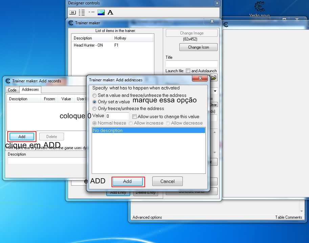This screenshot has width=309, height=243.
Task: Choose the dashed line separator control icon
Action: 91,12
